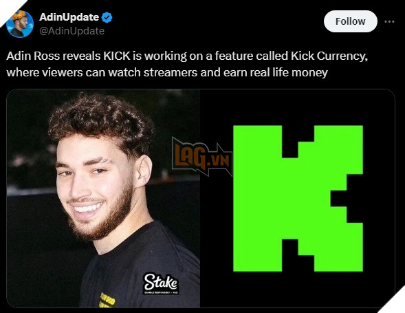Click the LAG.VN watermark logo

(202, 157)
